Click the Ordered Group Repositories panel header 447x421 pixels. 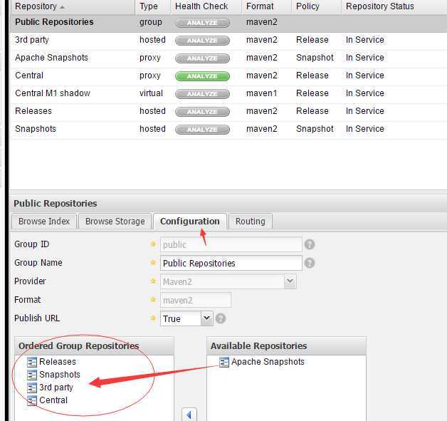tap(95, 346)
